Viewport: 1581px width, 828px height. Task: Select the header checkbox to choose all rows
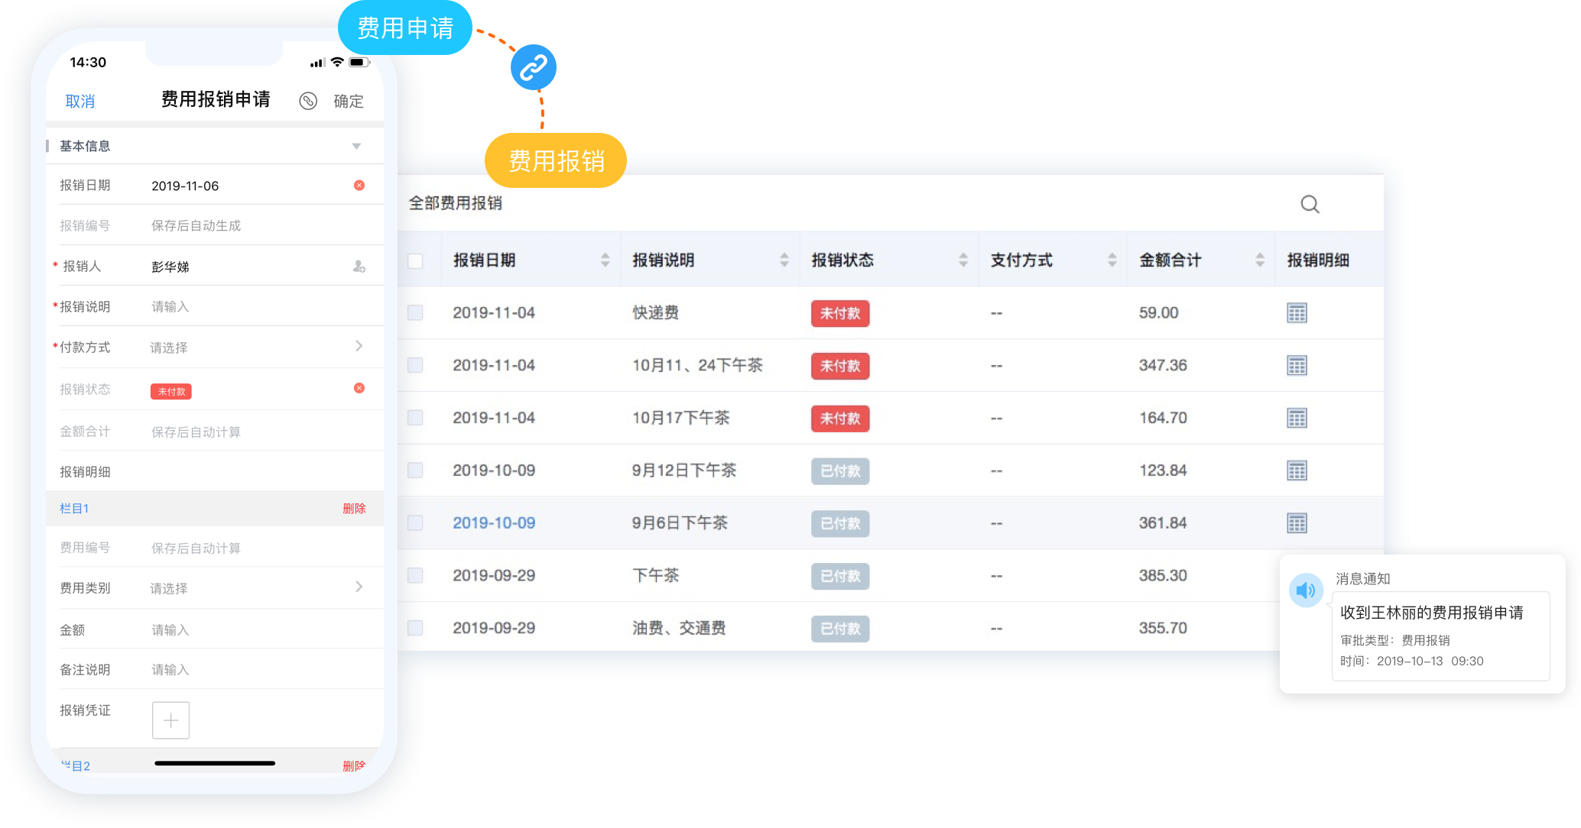click(415, 260)
